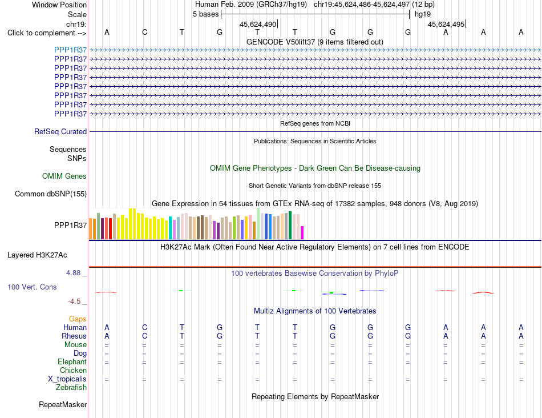Click the Scale label
Viewport: 542px width, 418px height.
[77, 14]
